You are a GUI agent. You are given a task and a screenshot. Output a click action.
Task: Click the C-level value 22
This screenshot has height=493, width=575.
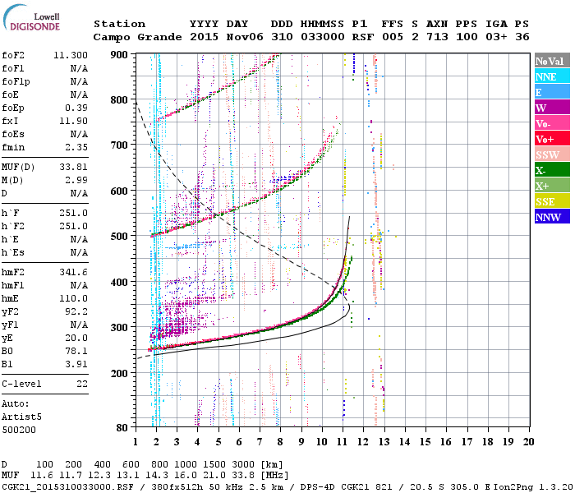pyautogui.click(x=82, y=384)
